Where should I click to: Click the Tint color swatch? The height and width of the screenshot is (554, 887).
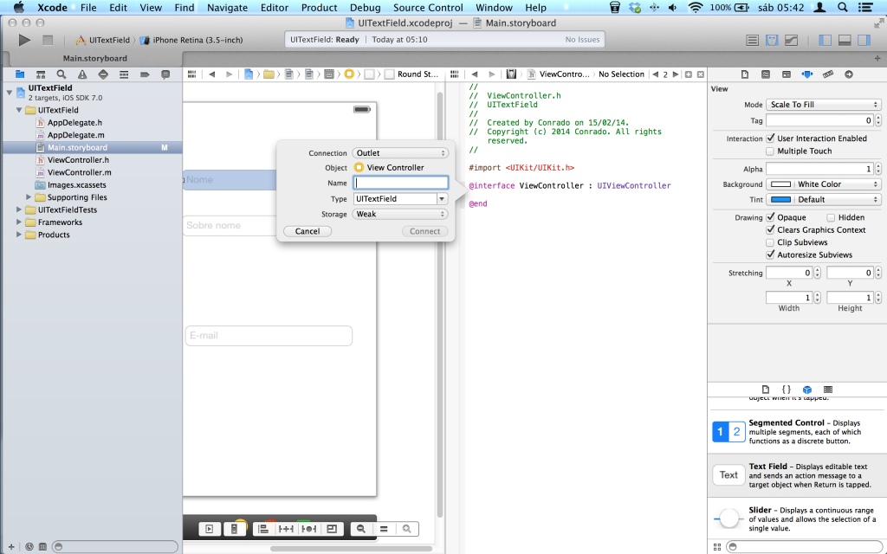(x=781, y=200)
